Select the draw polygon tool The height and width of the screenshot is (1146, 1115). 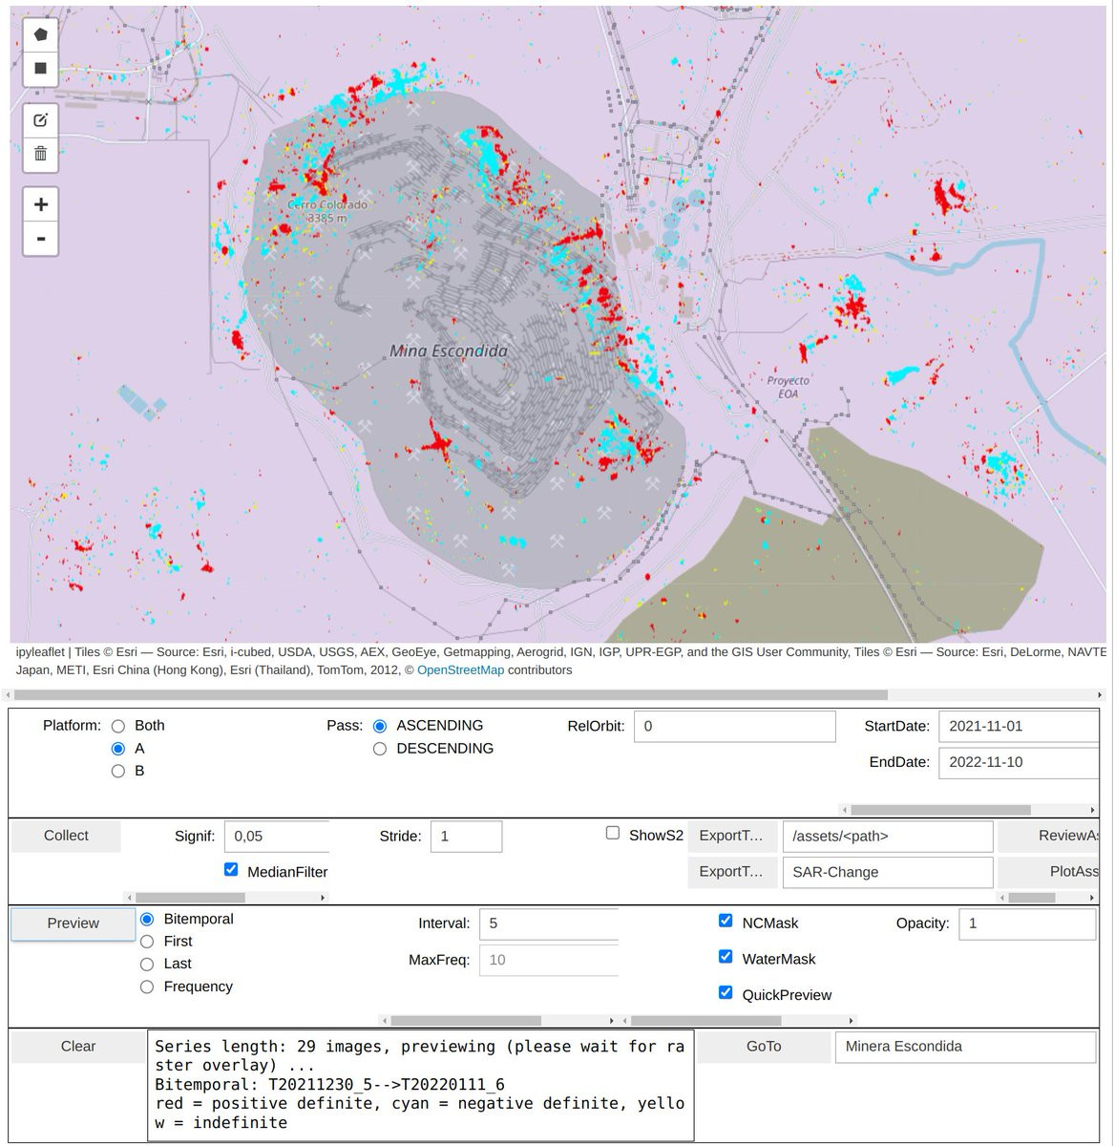[40, 34]
